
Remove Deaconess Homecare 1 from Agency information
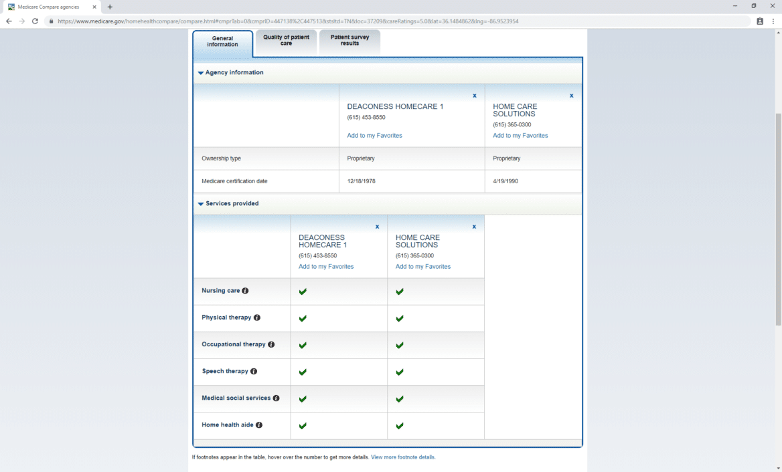(475, 96)
